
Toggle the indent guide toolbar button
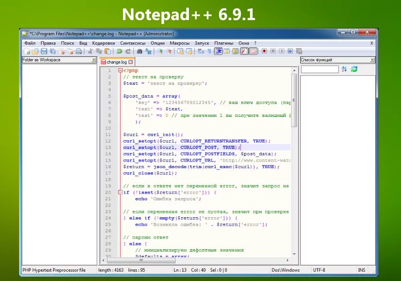218,51
